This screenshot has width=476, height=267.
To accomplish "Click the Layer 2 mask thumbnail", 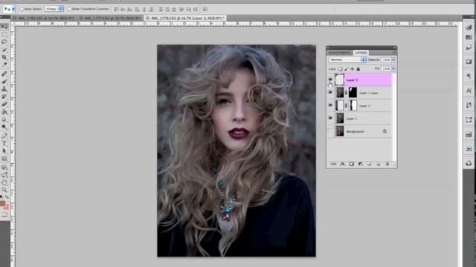I will click(x=353, y=105).
